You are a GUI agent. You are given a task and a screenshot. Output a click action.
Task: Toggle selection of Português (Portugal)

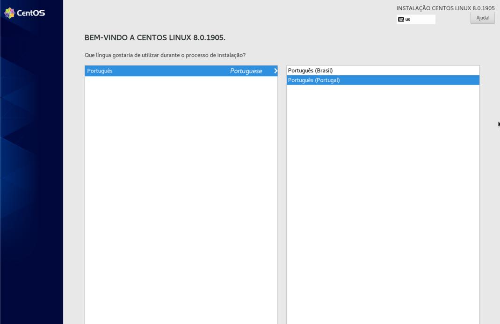[x=383, y=80]
